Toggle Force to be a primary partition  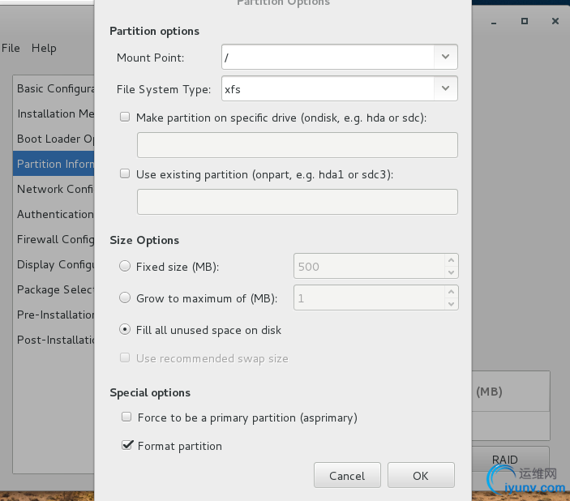[126, 417]
